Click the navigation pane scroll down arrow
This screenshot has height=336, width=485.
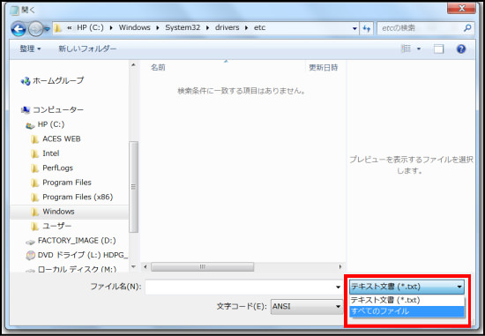pyautogui.click(x=133, y=266)
